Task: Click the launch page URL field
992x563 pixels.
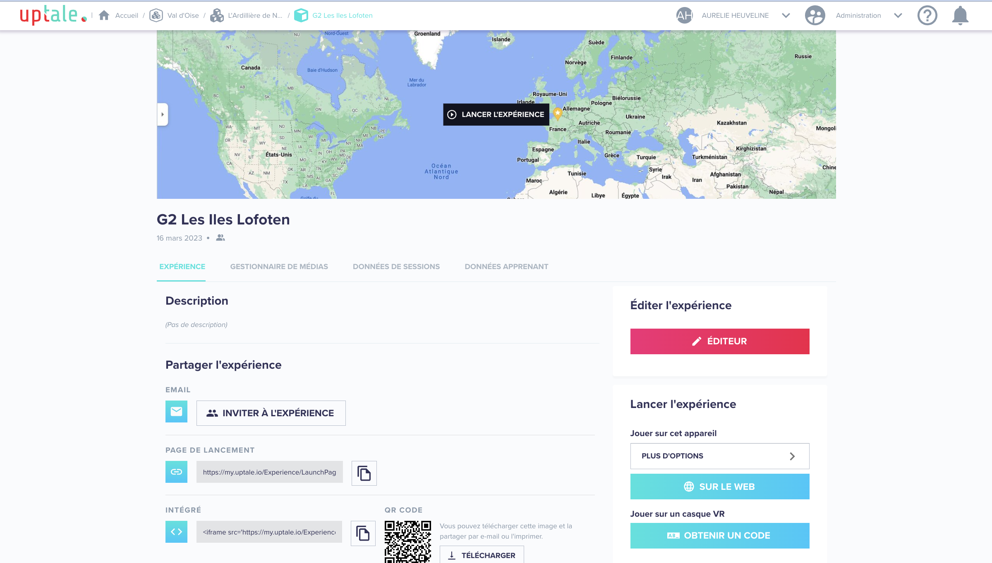Action: click(x=269, y=472)
